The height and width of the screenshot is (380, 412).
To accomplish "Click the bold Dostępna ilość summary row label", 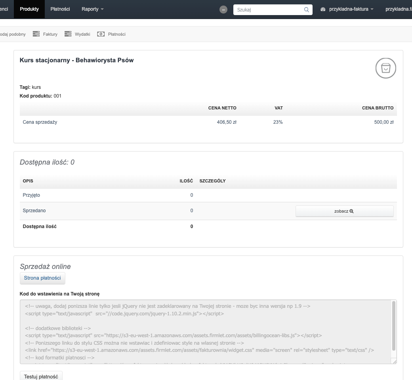I will click(40, 226).
